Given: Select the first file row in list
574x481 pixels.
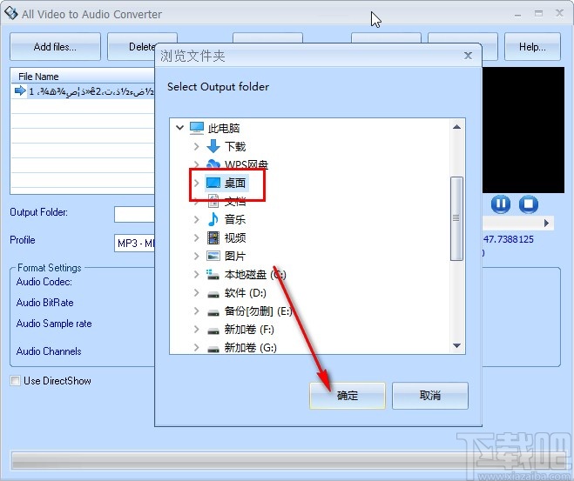Looking at the screenshot, I should pos(83,91).
